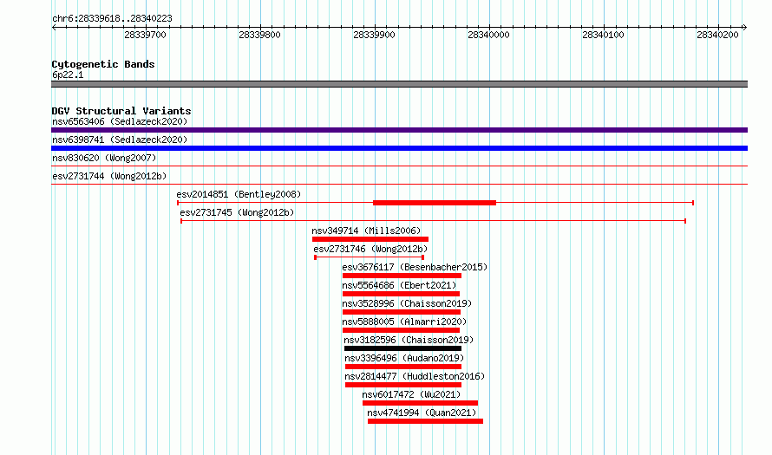This screenshot has height=455, width=772.
Task: Click the 28339700 ruler position
Action: pyautogui.click(x=145, y=35)
